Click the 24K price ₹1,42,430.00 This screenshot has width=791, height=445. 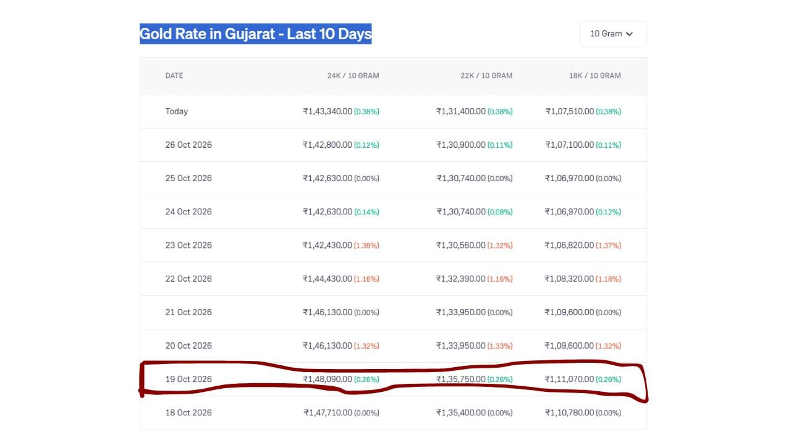point(328,245)
